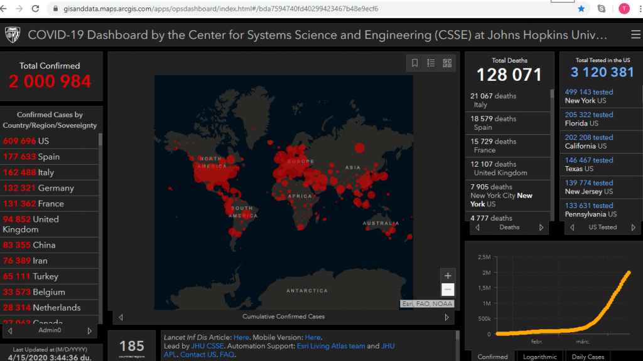The width and height of the screenshot is (643, 361).
Task: Click 133 631 tested Pennsylvania entry
Action: 601,210
